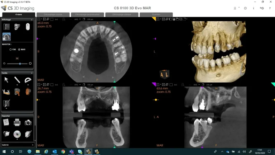Toggle the square checkbox in coronal view toolbar
The width and height of the screenshot is (275, 155).
(52, 85)
